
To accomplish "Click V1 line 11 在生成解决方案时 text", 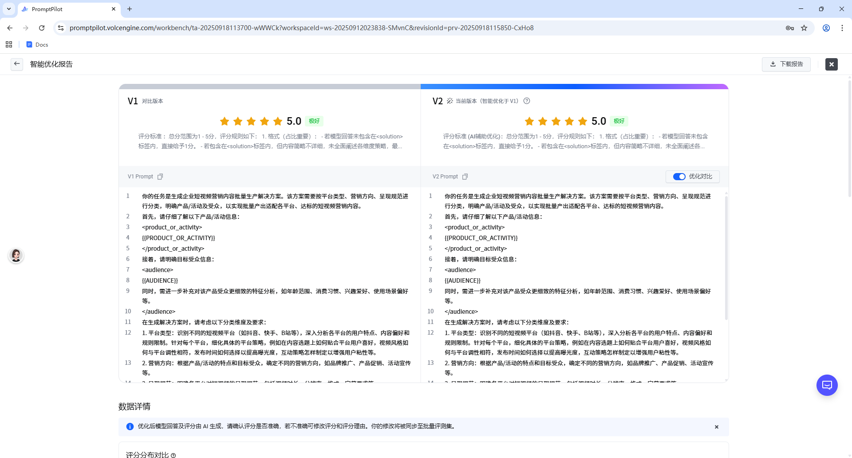I will coord(204,322).
